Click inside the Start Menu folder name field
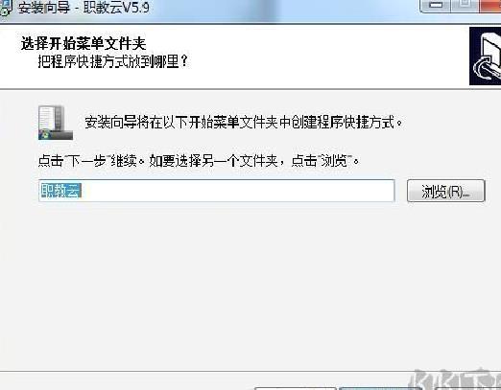Image resolution: width=501 pixels, height=390 pixels. pyautogui.click(x=217, y=191)
